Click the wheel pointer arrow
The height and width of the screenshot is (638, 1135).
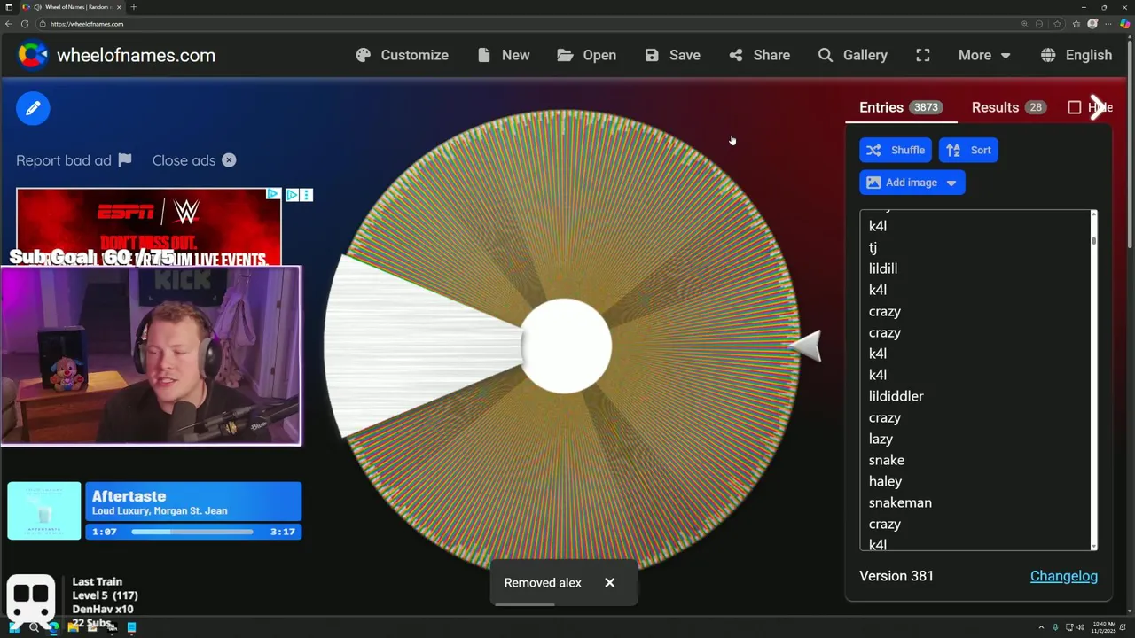point(805,346)
